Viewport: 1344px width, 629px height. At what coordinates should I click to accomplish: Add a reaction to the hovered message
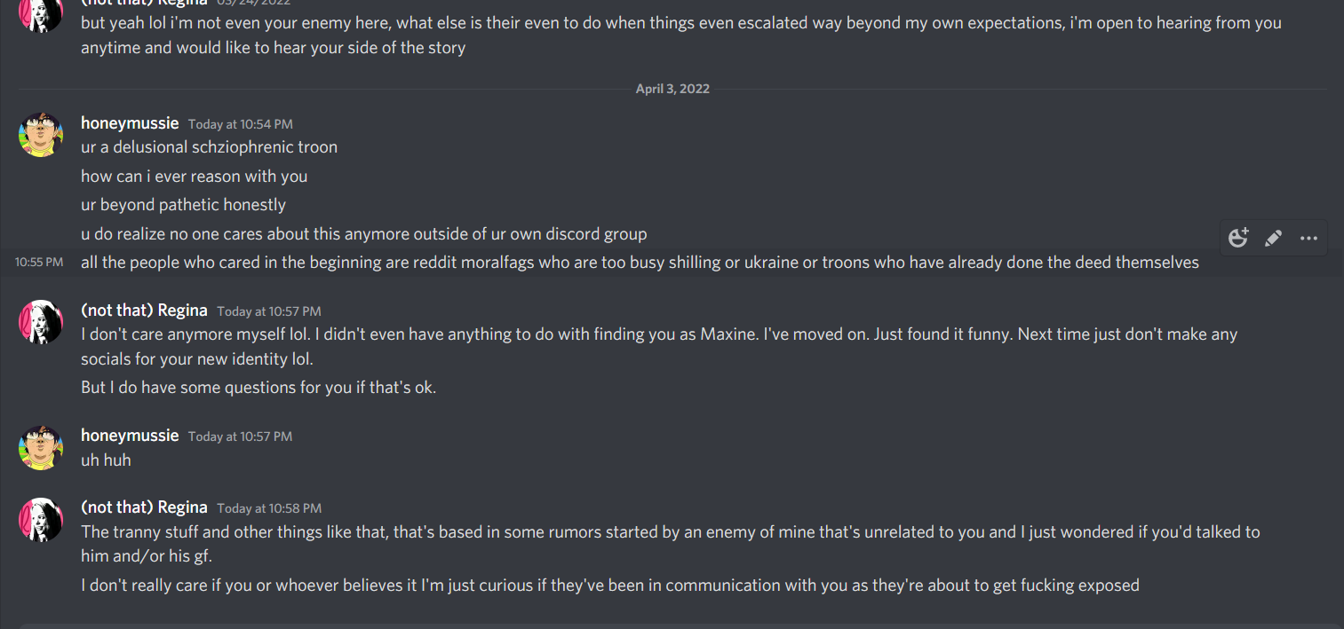1238,238
